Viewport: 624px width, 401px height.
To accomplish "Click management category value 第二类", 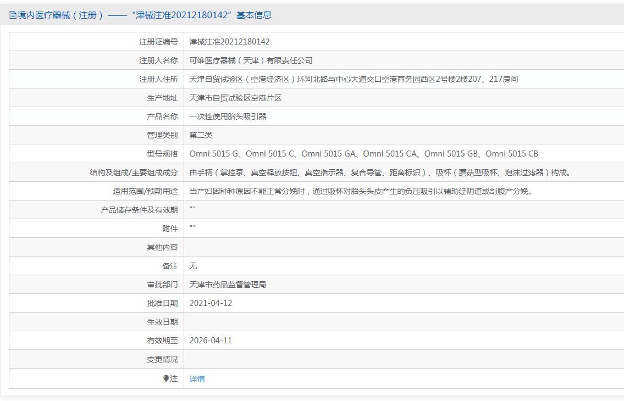I will [x=201, y=135].
